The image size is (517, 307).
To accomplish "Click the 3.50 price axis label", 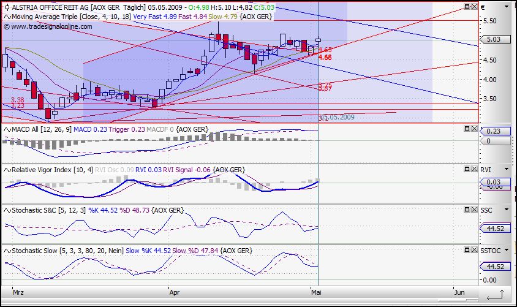I will tap(489, 99).
